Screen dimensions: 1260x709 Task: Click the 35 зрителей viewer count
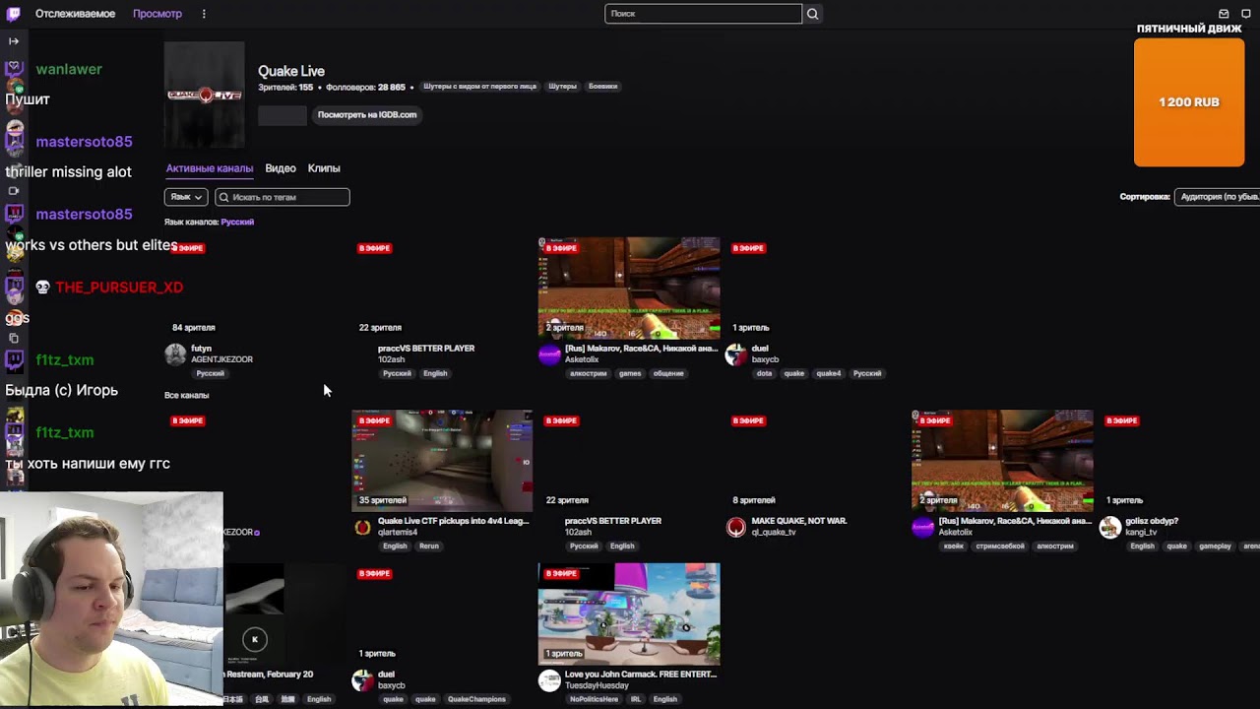pyautogui.click(x=382, y=501)
